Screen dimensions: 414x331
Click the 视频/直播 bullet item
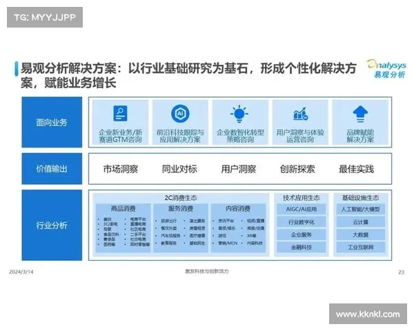click(x=255, y=221)
